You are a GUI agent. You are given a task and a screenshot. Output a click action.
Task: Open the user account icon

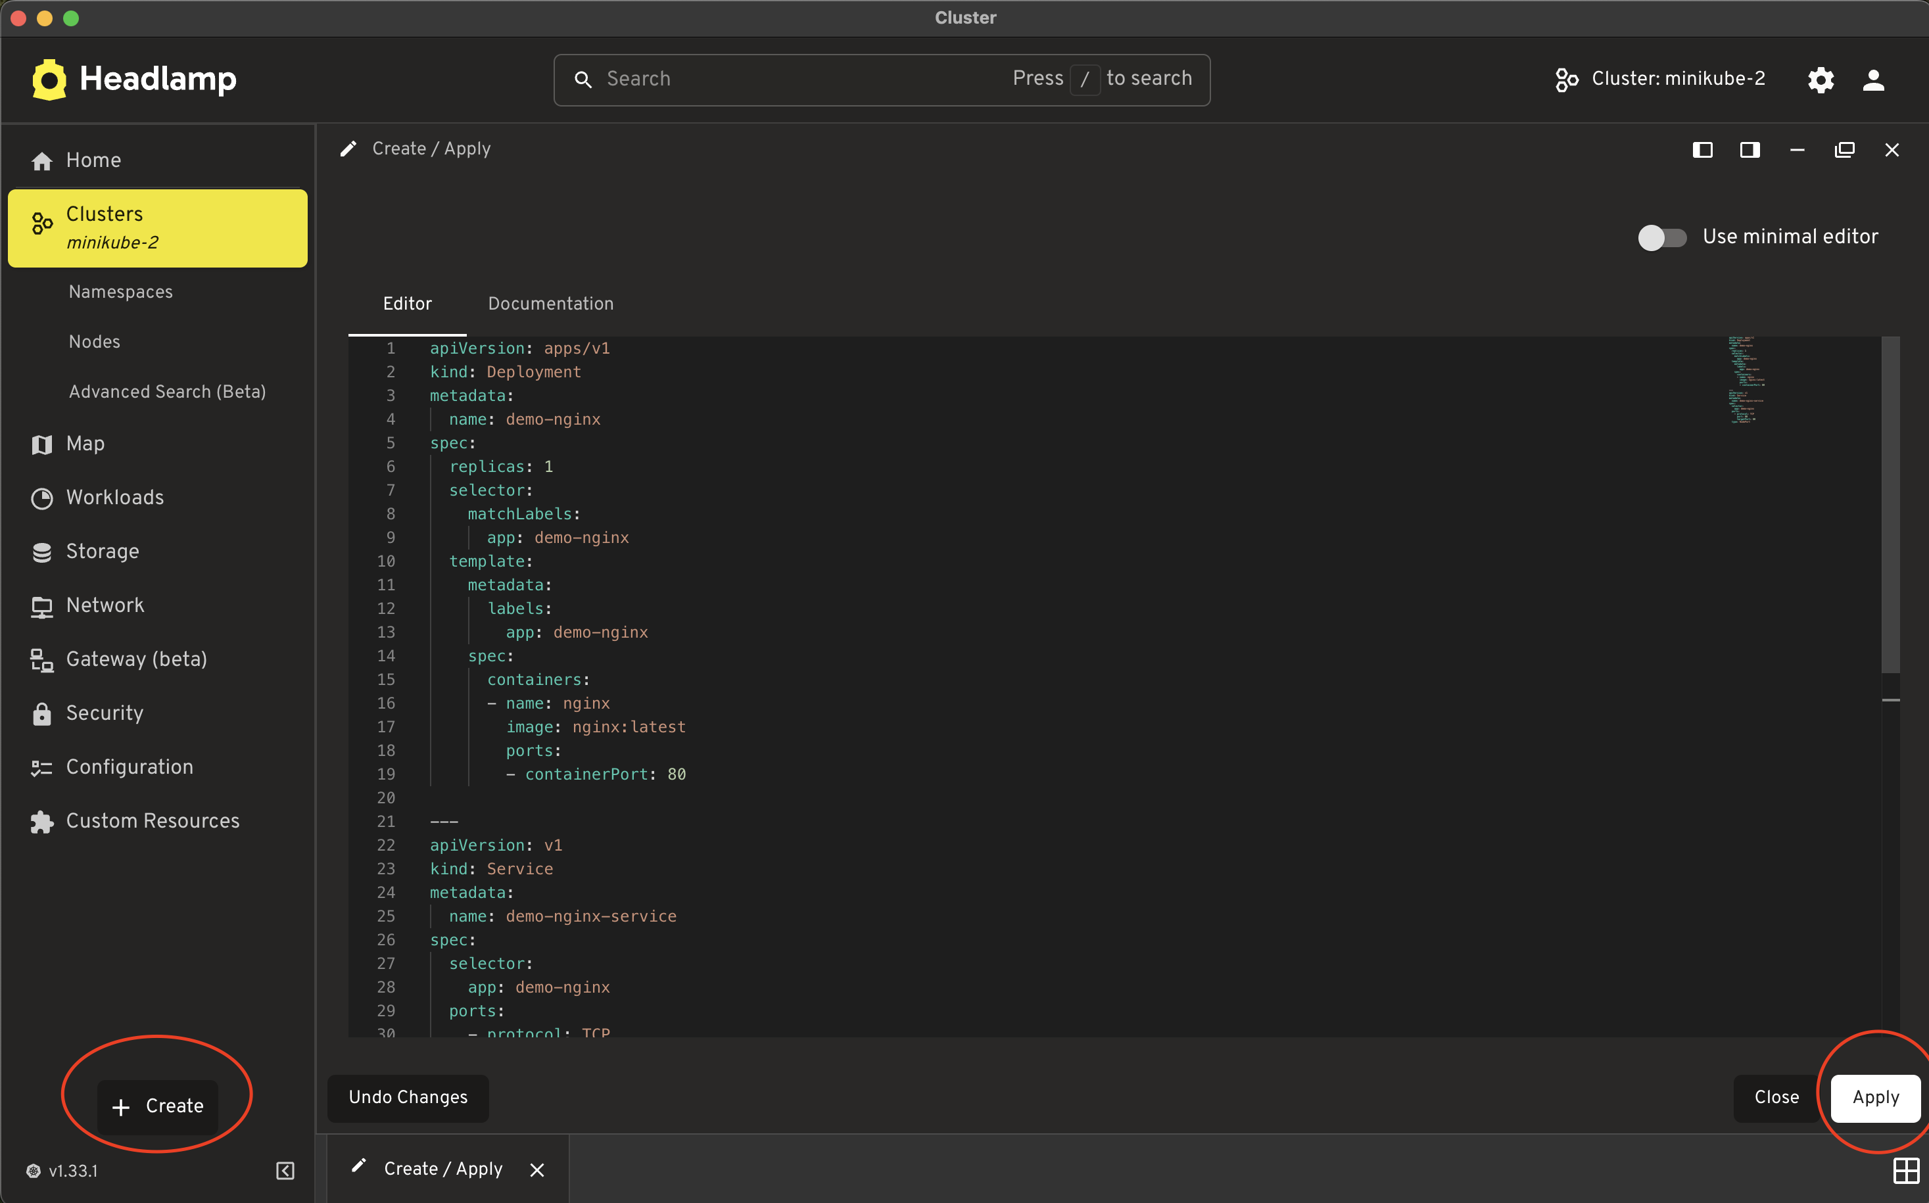coord(1874,80)
